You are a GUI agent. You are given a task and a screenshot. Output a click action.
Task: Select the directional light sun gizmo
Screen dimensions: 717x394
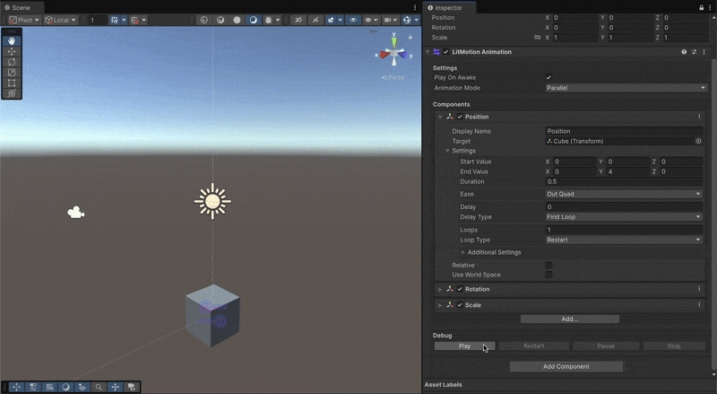point(212,201)
